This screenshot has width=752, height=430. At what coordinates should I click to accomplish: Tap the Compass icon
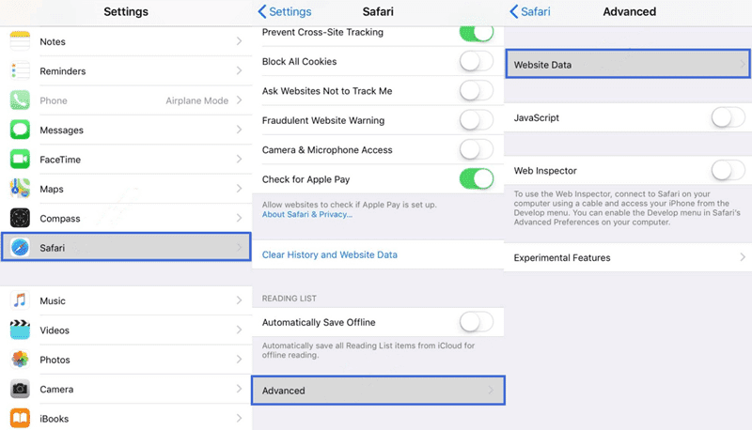tap(20, 219)
